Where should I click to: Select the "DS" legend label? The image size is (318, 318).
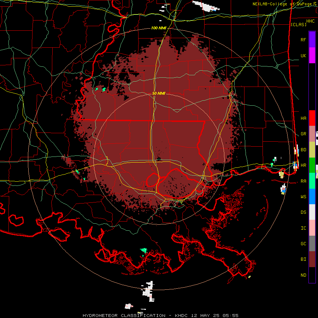coord(303,212)
